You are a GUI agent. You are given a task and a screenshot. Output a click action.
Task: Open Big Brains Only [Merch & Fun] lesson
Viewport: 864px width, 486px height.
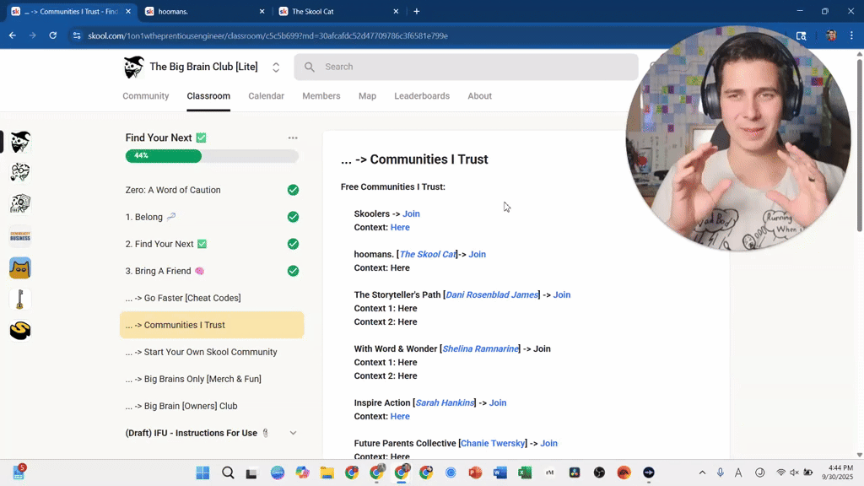(x=212, y=379)
